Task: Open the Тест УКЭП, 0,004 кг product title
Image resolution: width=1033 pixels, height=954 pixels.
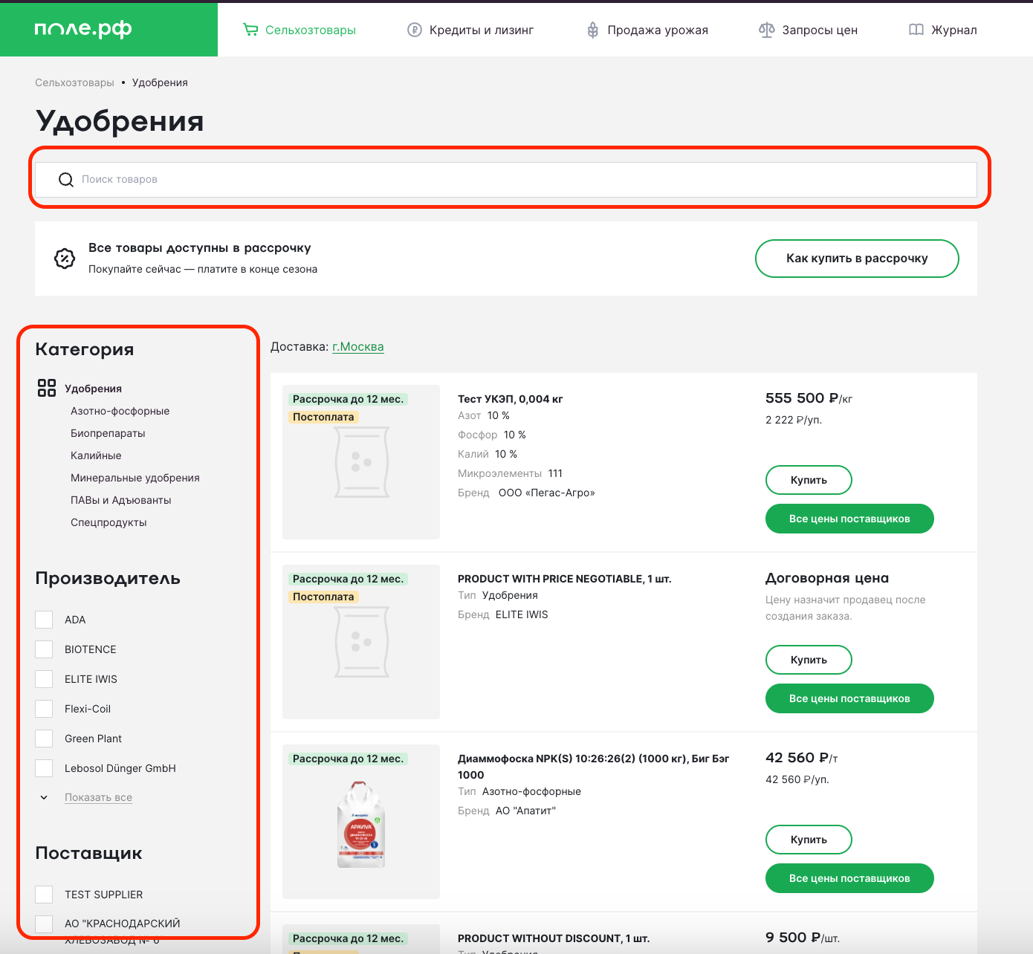Action: tap(510, 399)
